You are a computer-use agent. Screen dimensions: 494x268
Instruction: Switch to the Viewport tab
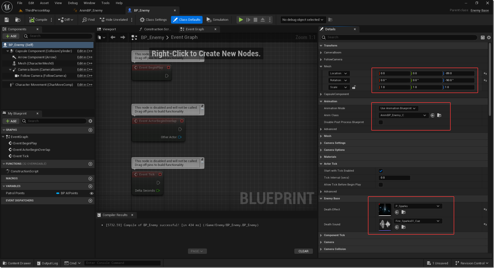[107, 29]
